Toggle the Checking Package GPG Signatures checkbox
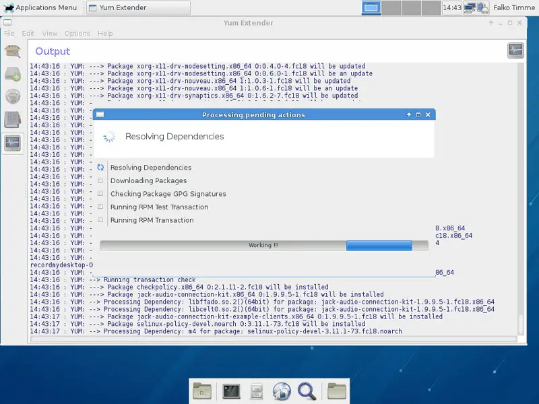The height and width of the screenshot is (404, 539). pyautogui.click(x=100, y=193)
